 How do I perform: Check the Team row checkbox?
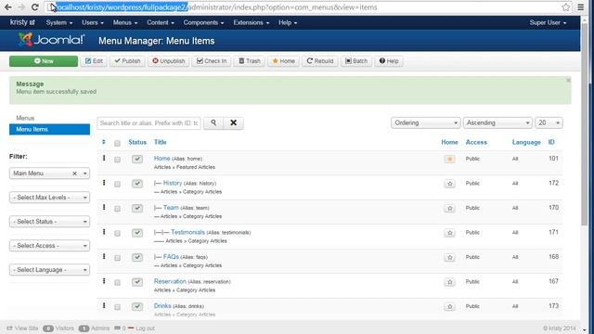click(x=118, y=209)
